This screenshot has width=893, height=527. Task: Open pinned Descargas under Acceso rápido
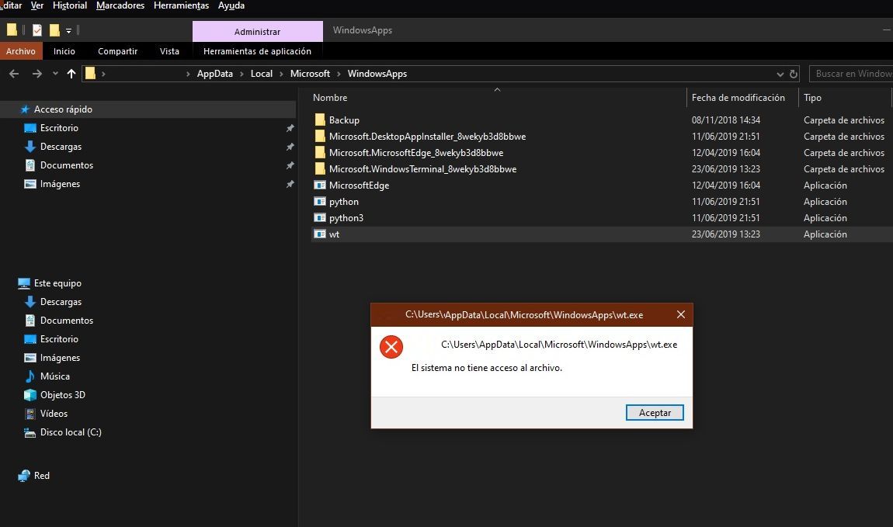[61, 147]
